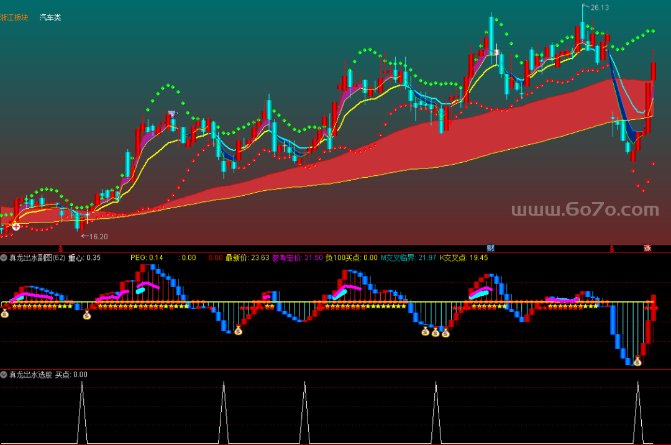Select the 浙江板块 sector tag
Image resolution: width=671 pixels, height=445 pixels.
[14, 17]
